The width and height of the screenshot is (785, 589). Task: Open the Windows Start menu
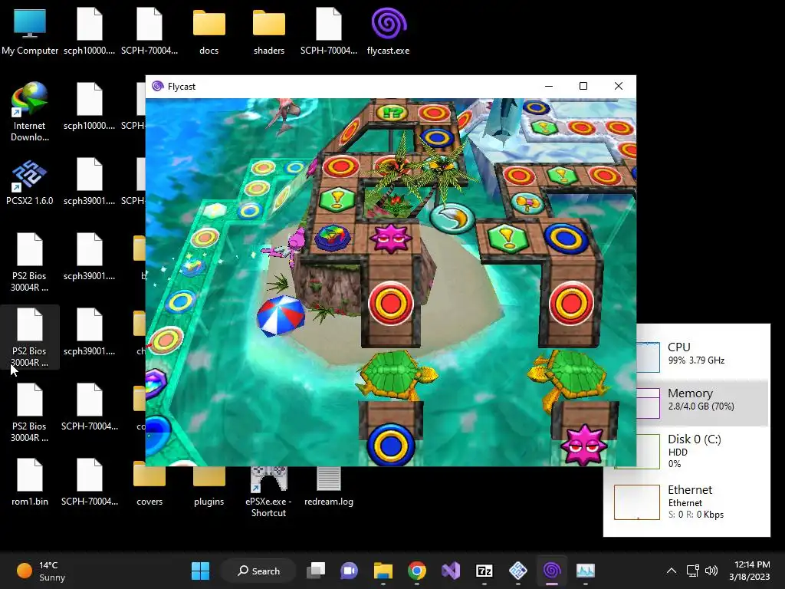[x=200, y=571]
